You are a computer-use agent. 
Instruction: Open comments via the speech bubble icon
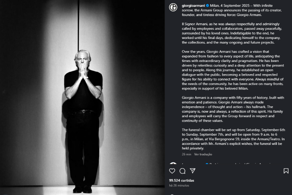[182, 171]
